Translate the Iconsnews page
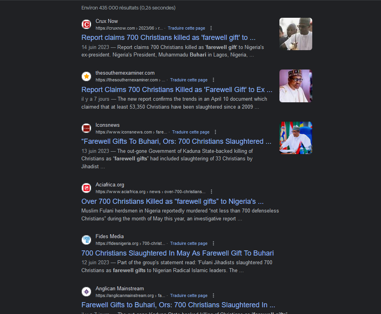The height and width of the screenshot is (314, 381). coord(191,132)
